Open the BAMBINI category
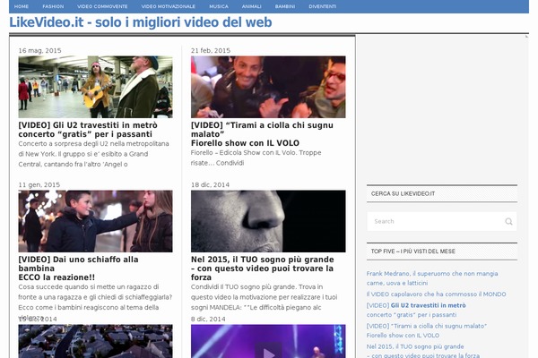The height and width of the screenshot is (358, 538). click(285, 6)
